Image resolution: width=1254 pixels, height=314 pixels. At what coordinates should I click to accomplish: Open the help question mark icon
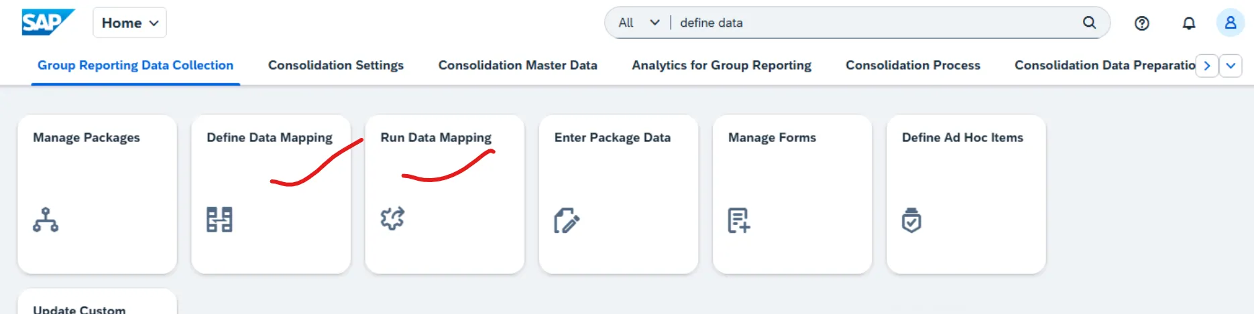1141,23
